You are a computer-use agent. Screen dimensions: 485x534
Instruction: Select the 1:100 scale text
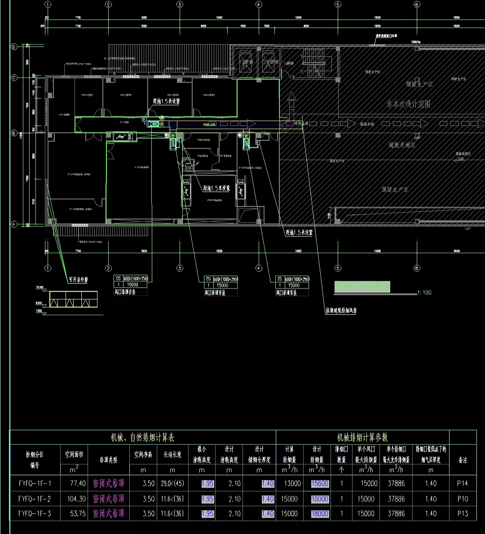point(424,293)
